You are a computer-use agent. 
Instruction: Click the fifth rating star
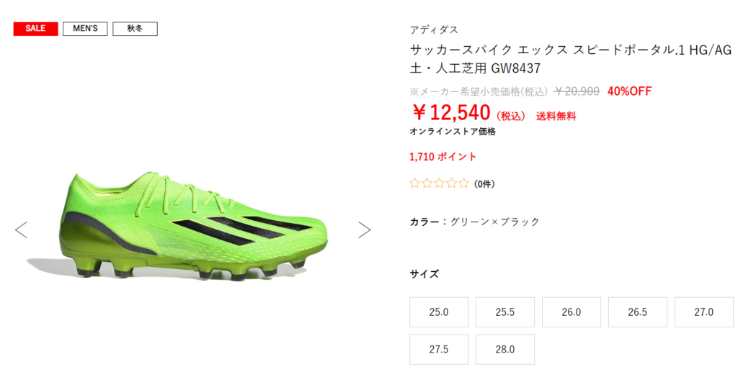463,183
